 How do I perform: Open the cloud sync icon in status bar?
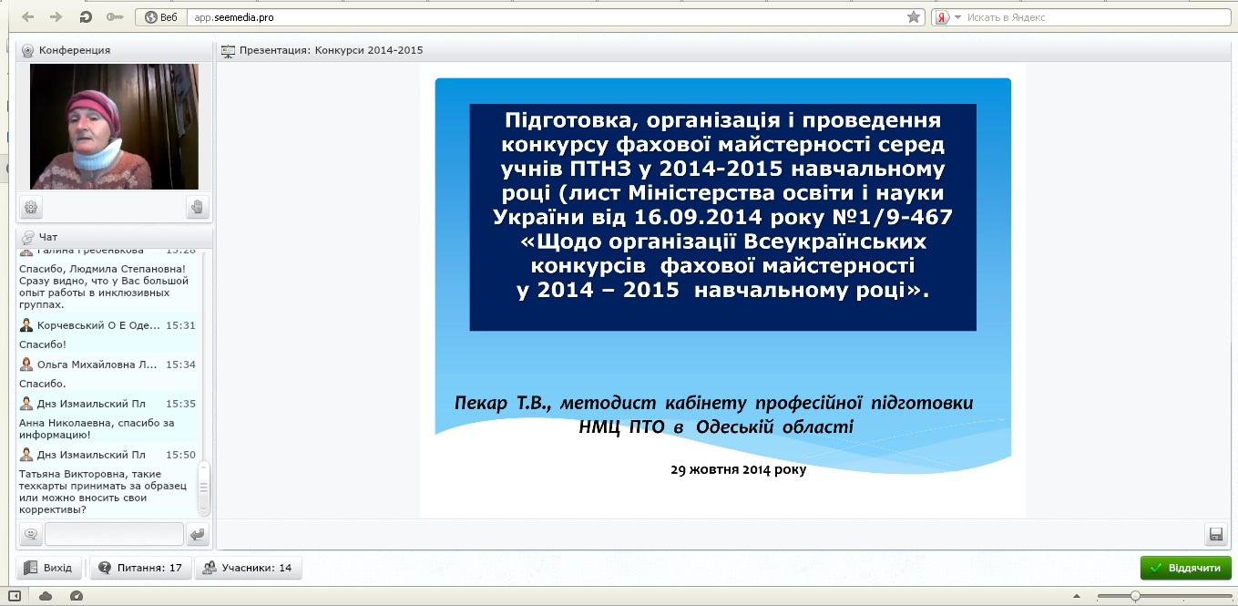(46, 596)
